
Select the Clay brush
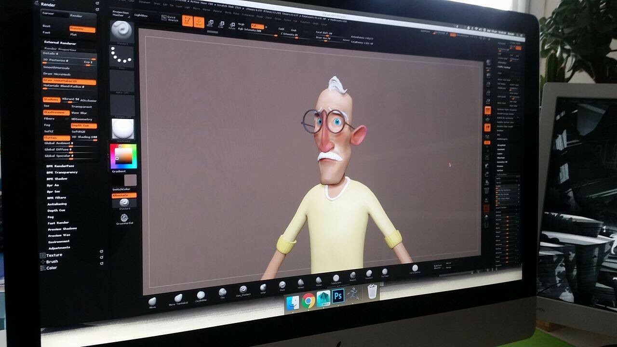[x=222, y=293]
